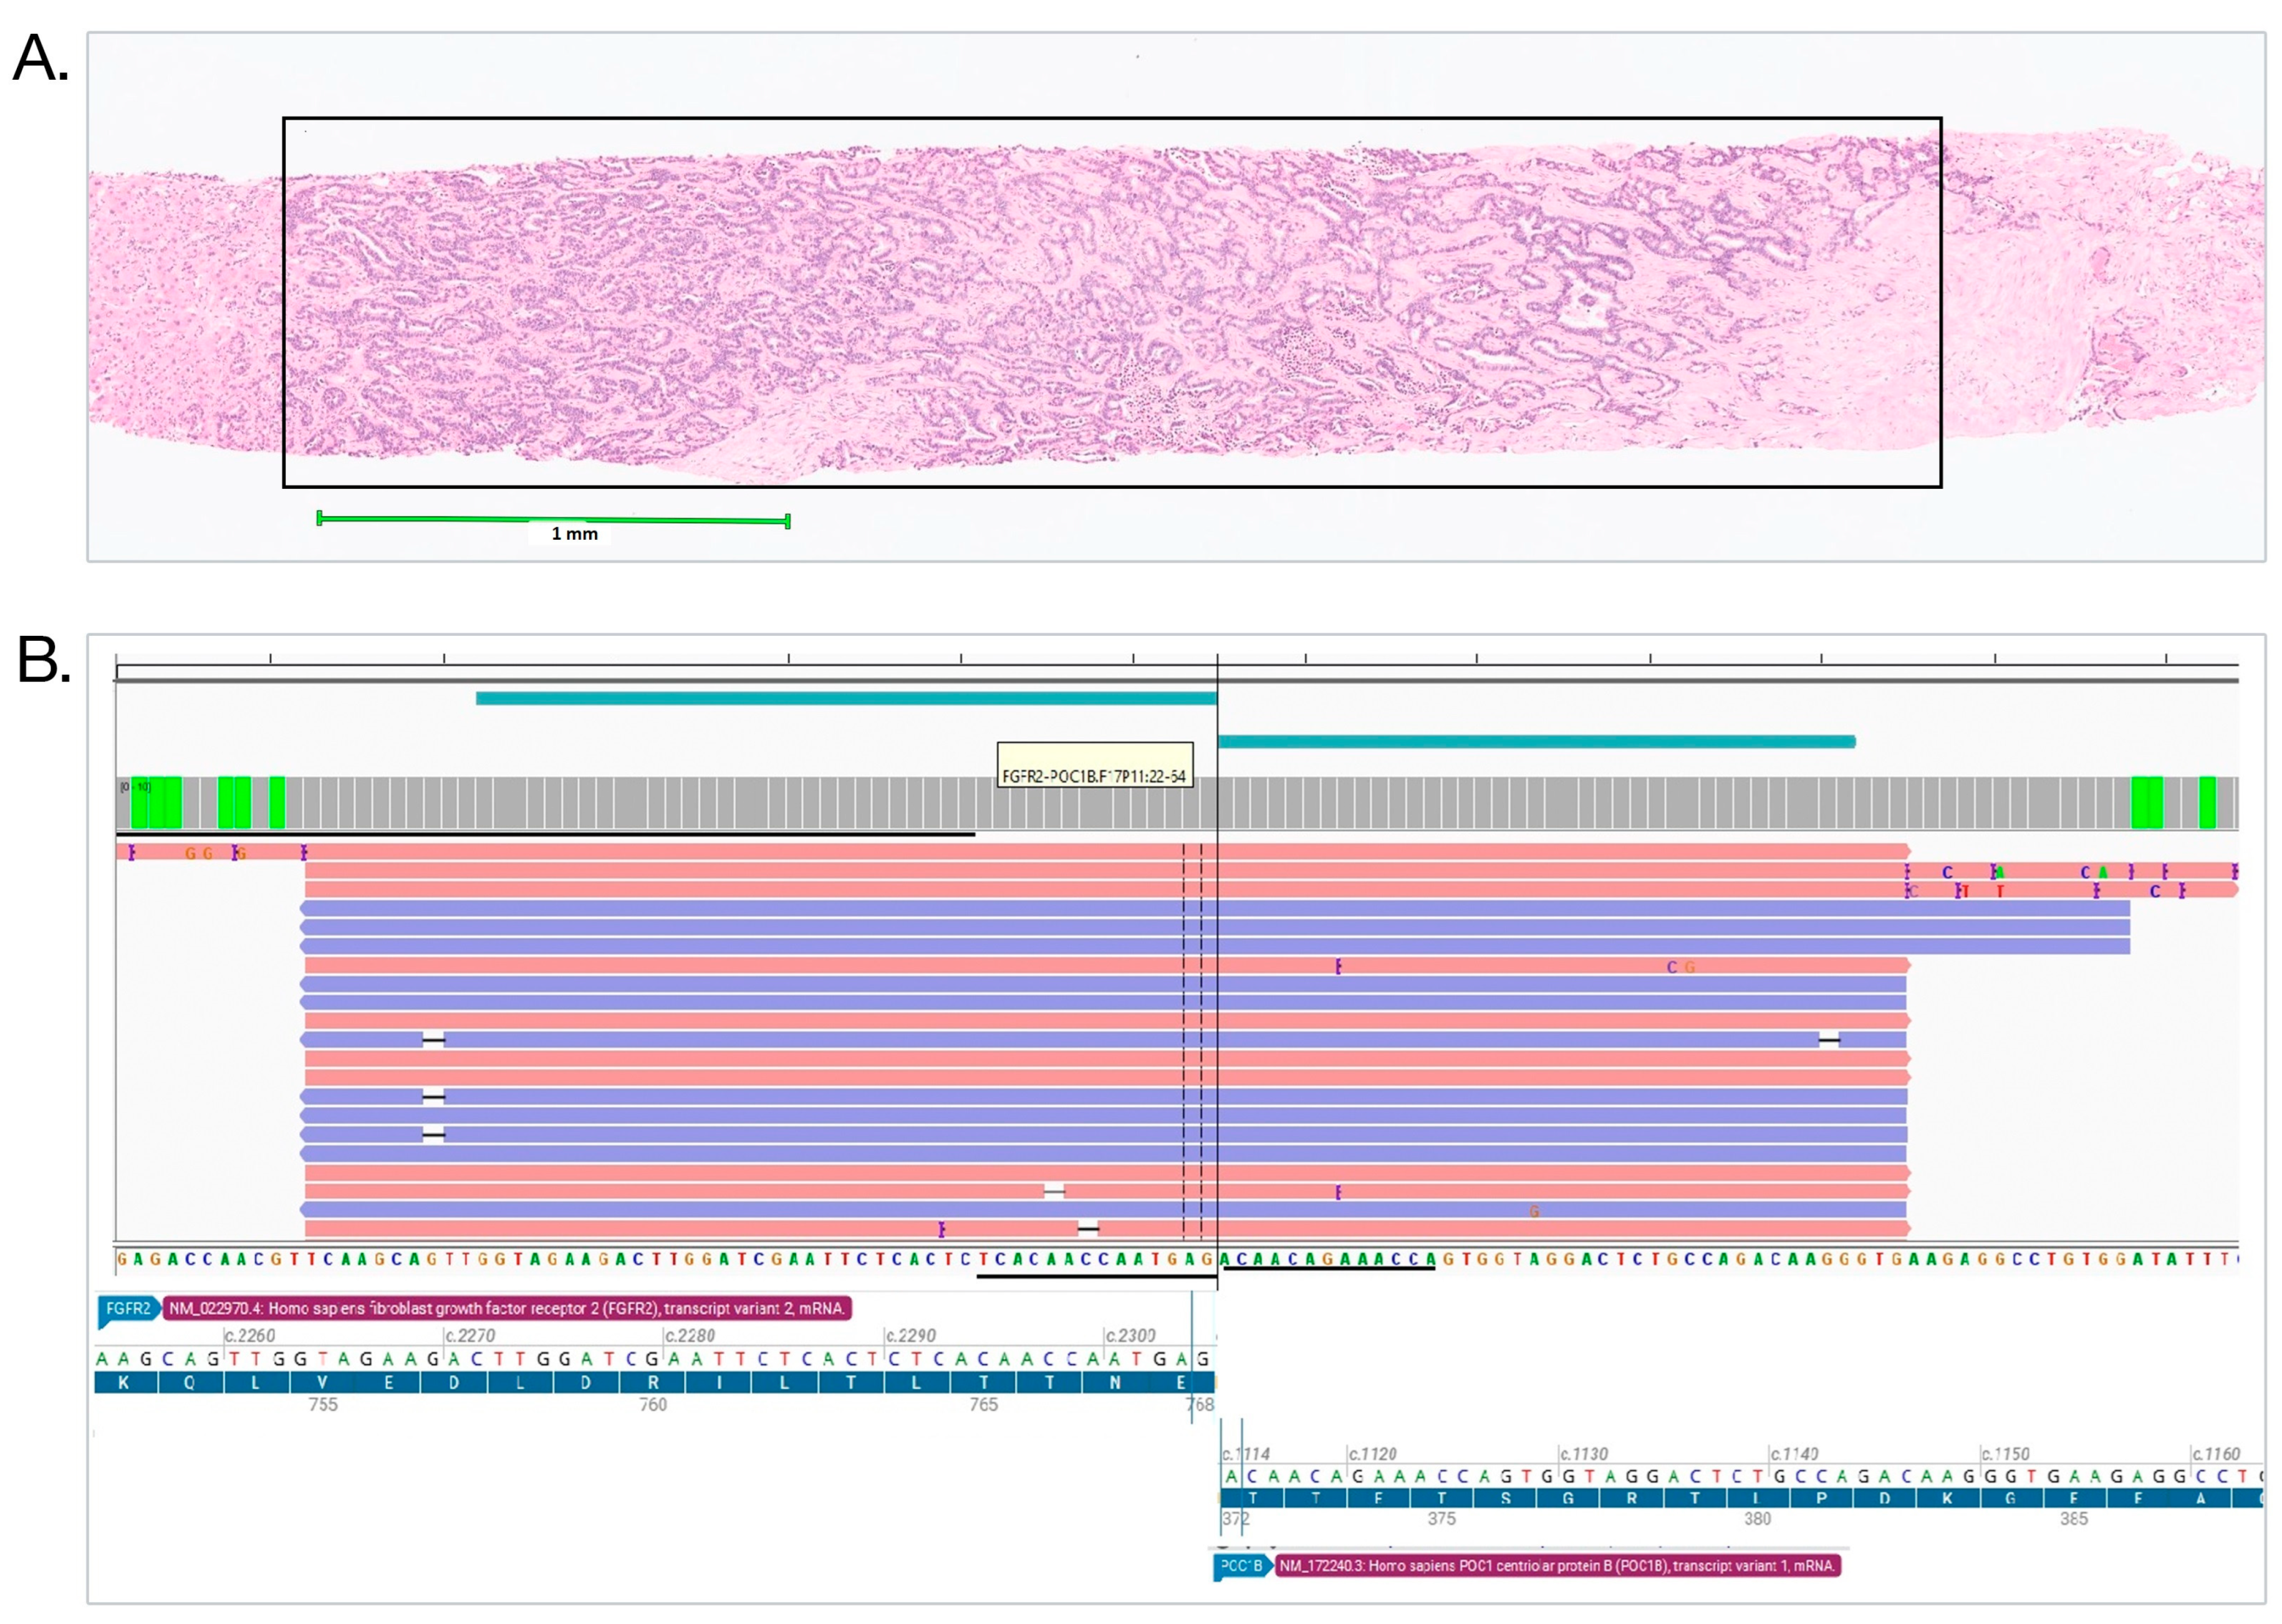
Task: Select the NM_022970.4 FGFR2 transcript description
Action: pyautogui.click(x=507, y=1308)
